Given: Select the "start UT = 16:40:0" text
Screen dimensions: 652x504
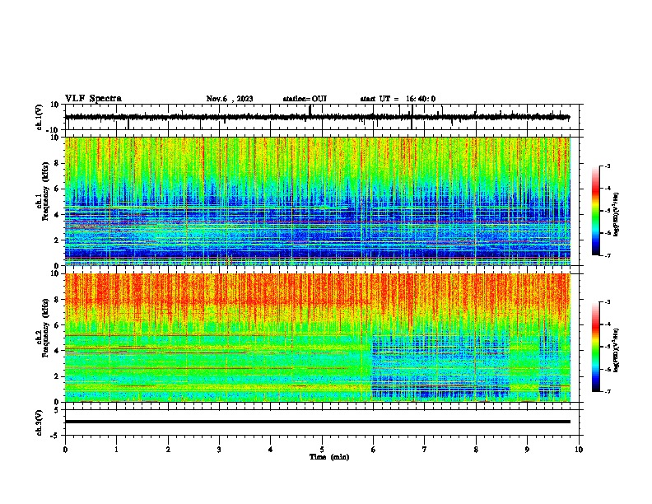Looking at the screenshot, I should coord(398,99).
